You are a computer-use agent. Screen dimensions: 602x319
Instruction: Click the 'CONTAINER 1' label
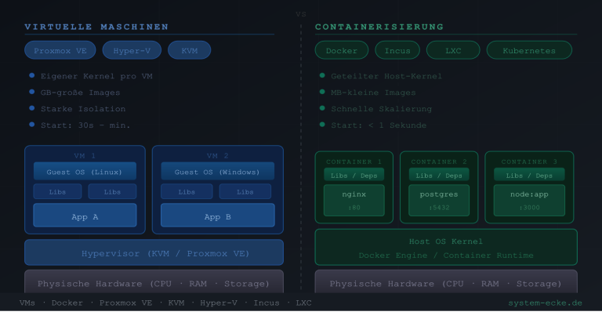pyautogui.click(x=354, y=161)
